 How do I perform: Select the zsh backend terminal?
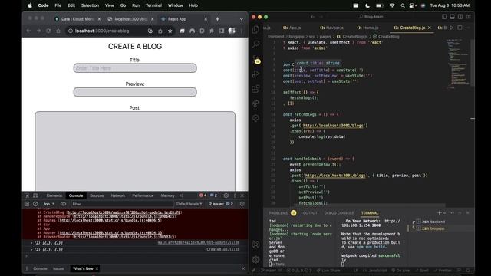(433, 222)
